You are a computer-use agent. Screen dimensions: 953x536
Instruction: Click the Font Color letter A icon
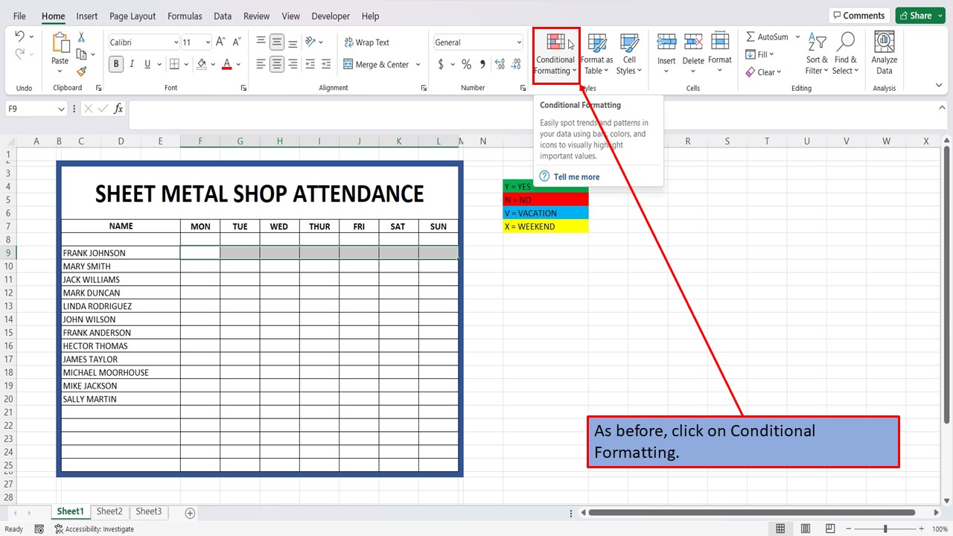pyautogui.click(x=227, y=65)
